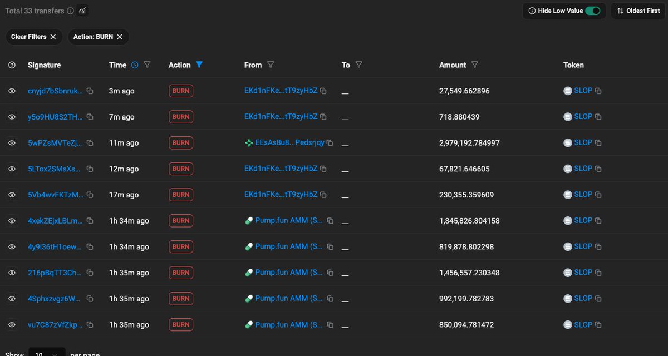Select amount 2,979,192.784997

(x=469, y=143)
